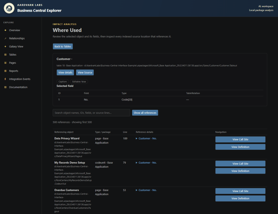Image resolution: width=278 pixels, height=214 pixels.
Task: Click the Overview sidebar icon
Action: pyautogui.click(x=5, y=30)
